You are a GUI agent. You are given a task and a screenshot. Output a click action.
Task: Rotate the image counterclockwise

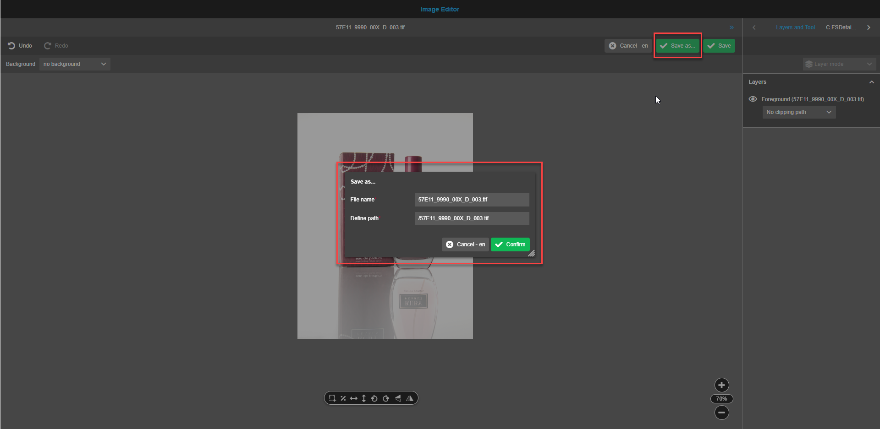coord(374,398)
